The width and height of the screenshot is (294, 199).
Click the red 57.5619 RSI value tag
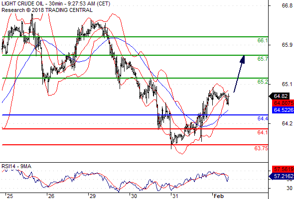coord(283,169)
